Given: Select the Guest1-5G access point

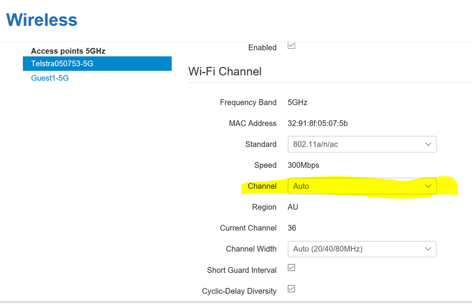Looking at the screenshot, I should (49, 78).
